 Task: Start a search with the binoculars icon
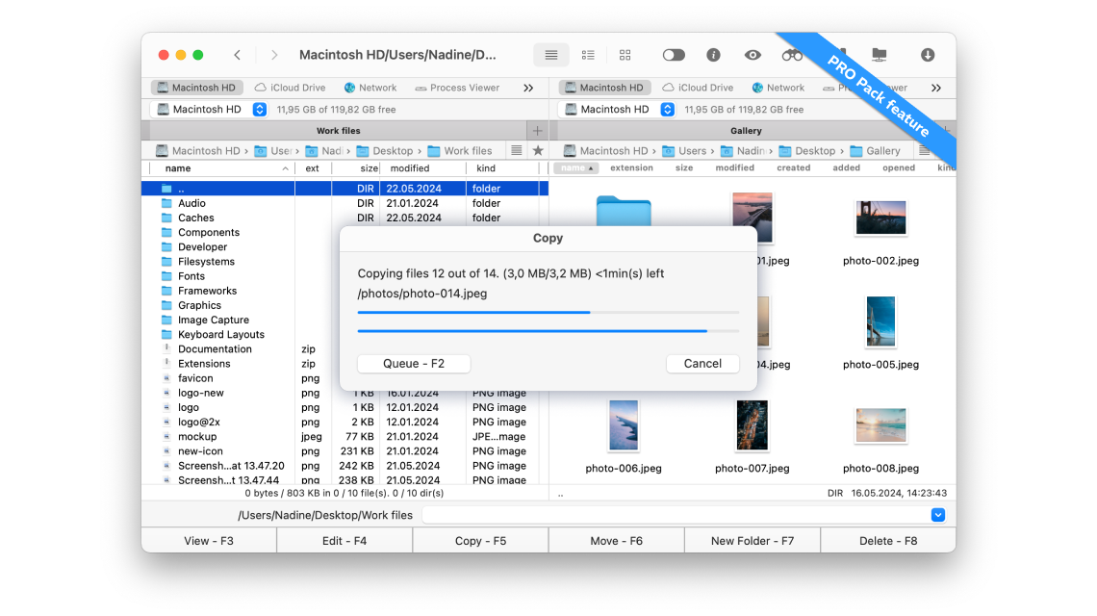[x=793, y=55]
